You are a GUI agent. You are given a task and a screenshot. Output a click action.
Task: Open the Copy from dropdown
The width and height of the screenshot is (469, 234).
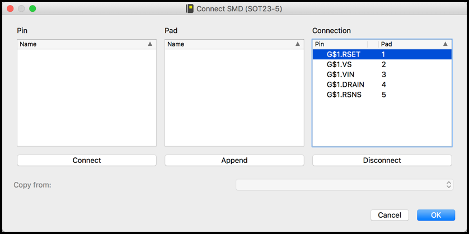tap(344, 185)
